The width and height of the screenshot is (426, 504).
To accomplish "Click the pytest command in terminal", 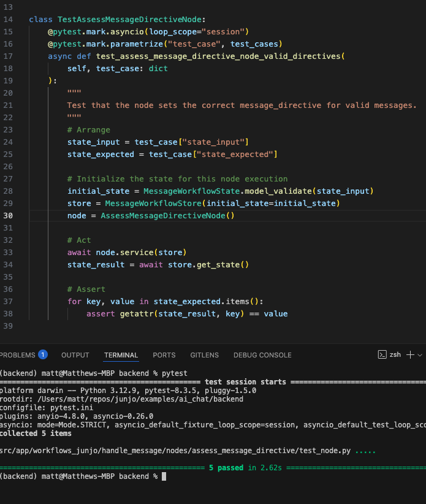I will (175, 373).
